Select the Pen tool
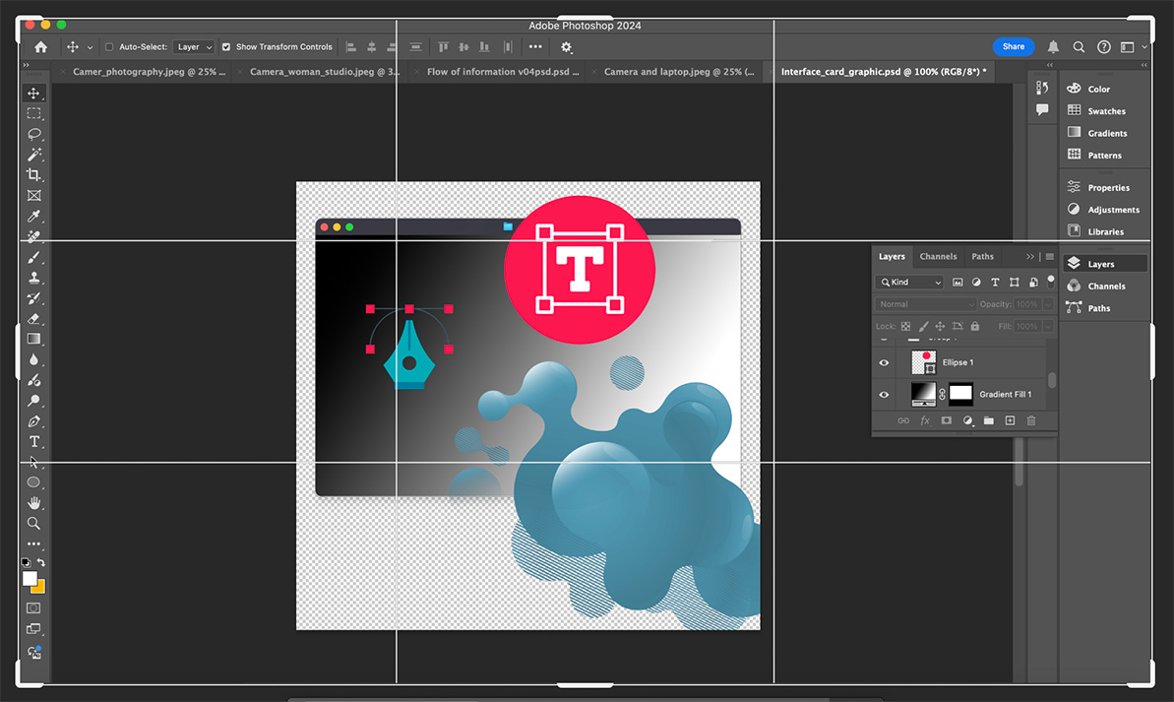1174x702 pixels. [33, 421]
